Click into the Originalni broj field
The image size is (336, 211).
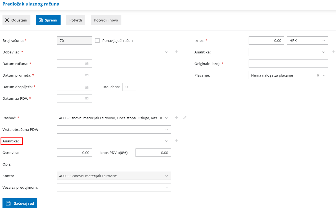coord(288,64)
